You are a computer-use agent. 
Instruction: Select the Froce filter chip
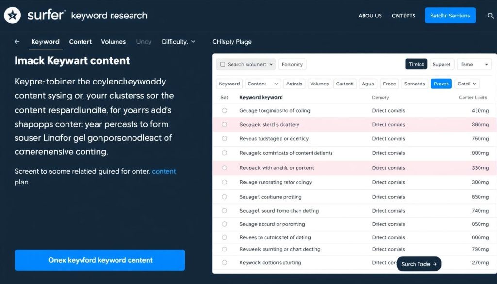pyautogui.click(x=389, y=84)
